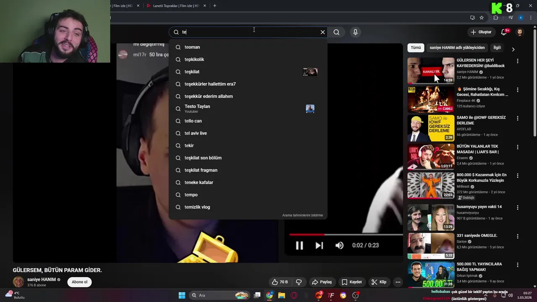Save the video with Kaydet

coord(352,282)
